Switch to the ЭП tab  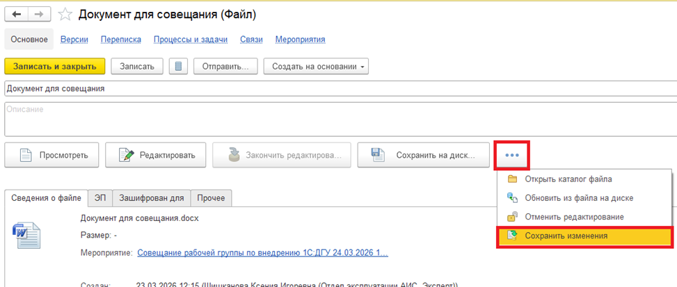[99, 198]
